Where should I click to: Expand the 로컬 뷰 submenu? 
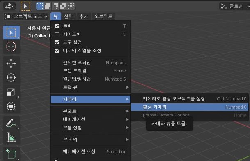[x=91, y=87]
